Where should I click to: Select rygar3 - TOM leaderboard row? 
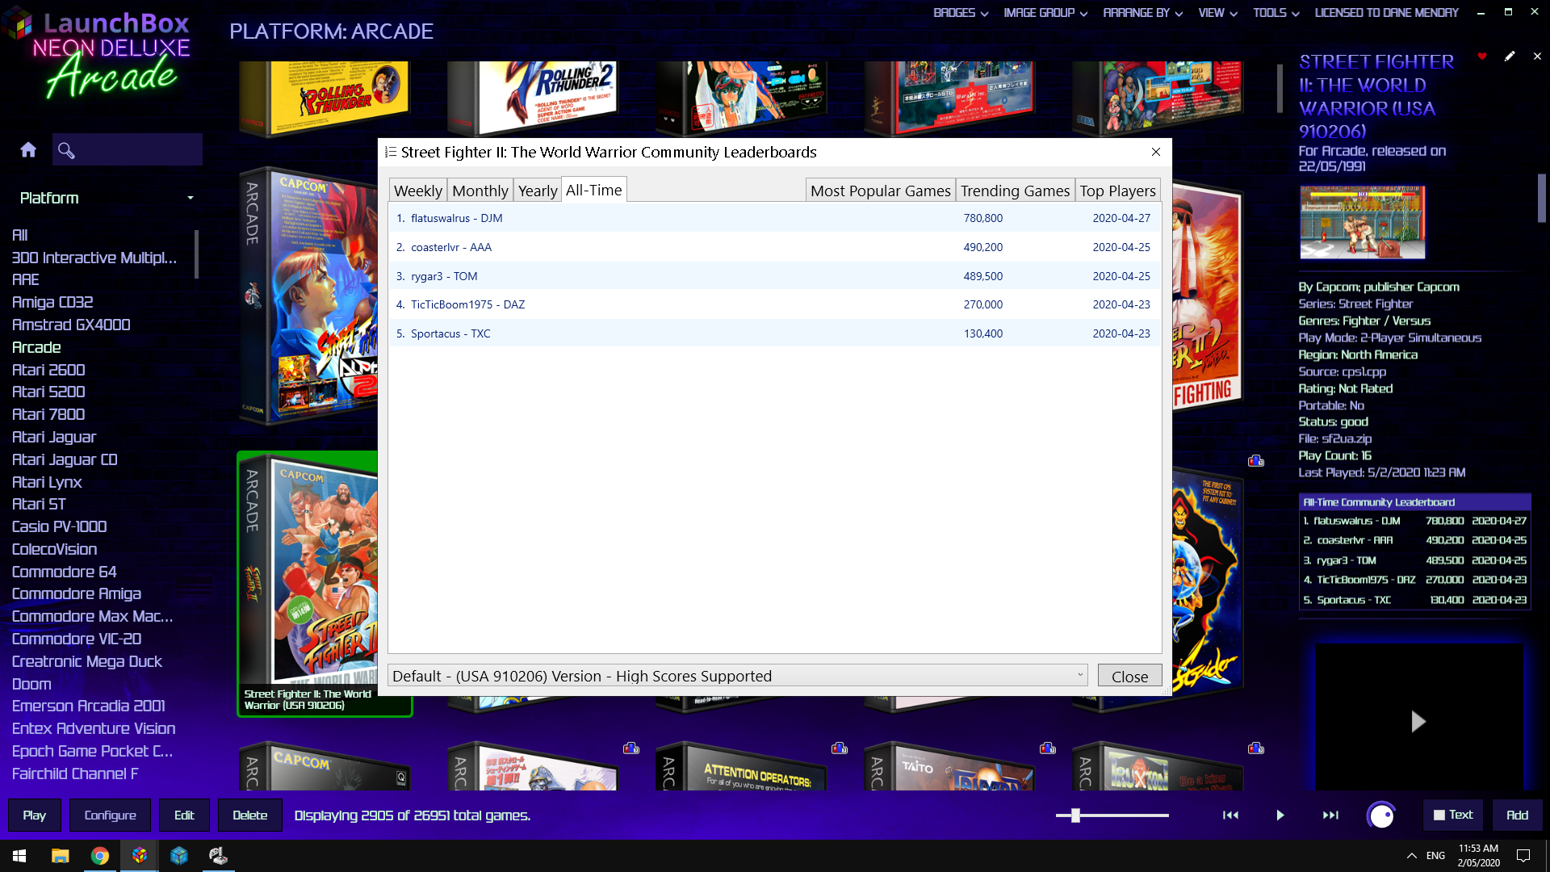[x=774, y=276]
